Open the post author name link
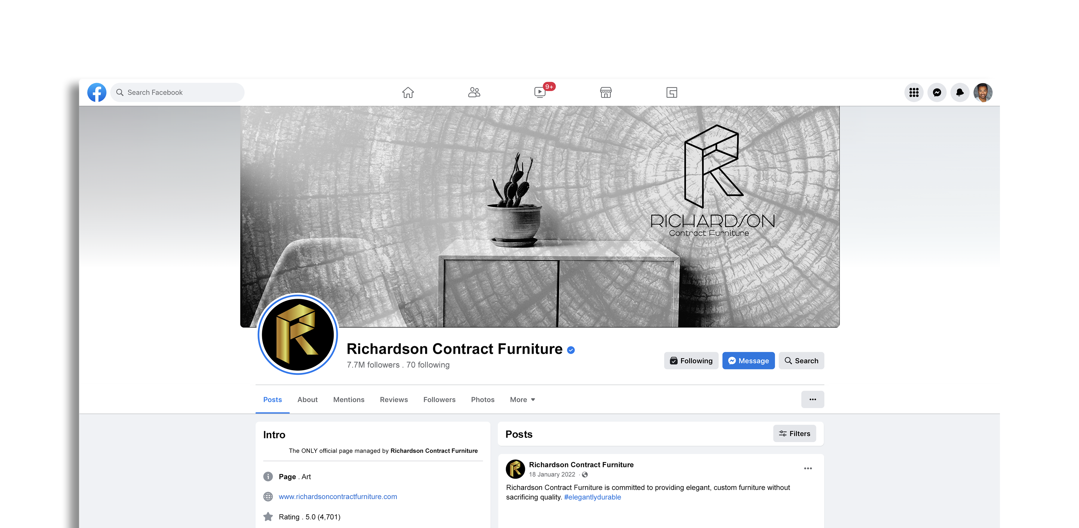 (581, 465)
